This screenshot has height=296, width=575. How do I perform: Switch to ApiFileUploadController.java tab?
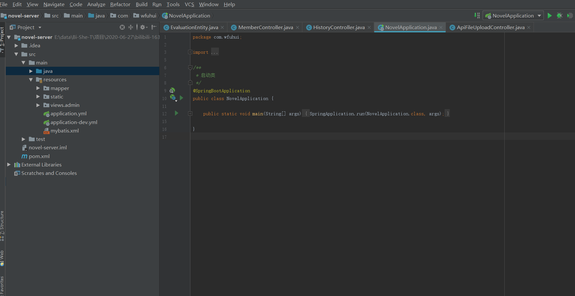point(491,28)
